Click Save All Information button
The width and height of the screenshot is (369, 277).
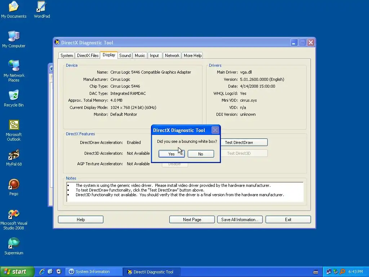240,220
